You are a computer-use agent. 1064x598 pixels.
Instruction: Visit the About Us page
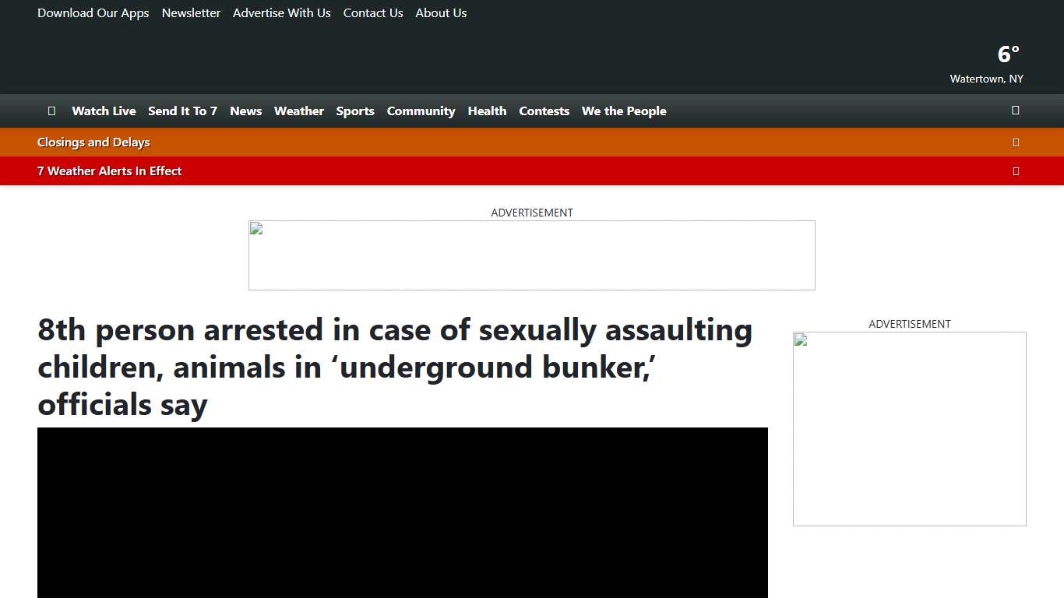point(441,12)
